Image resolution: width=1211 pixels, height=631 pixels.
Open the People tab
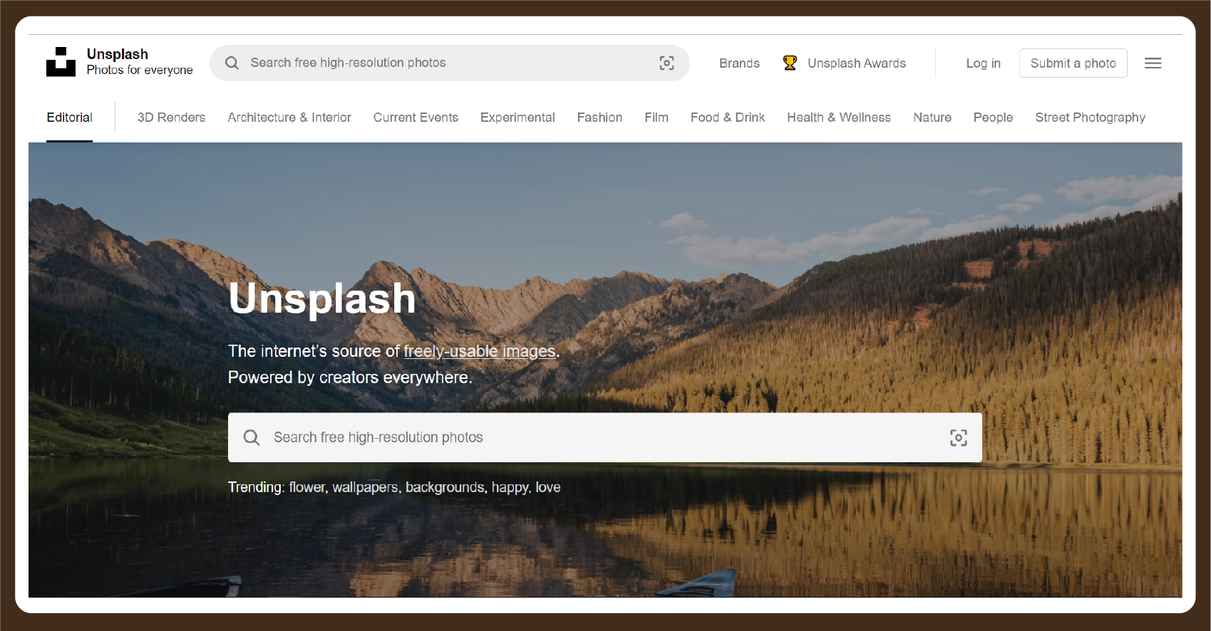[x=993, y=118]
